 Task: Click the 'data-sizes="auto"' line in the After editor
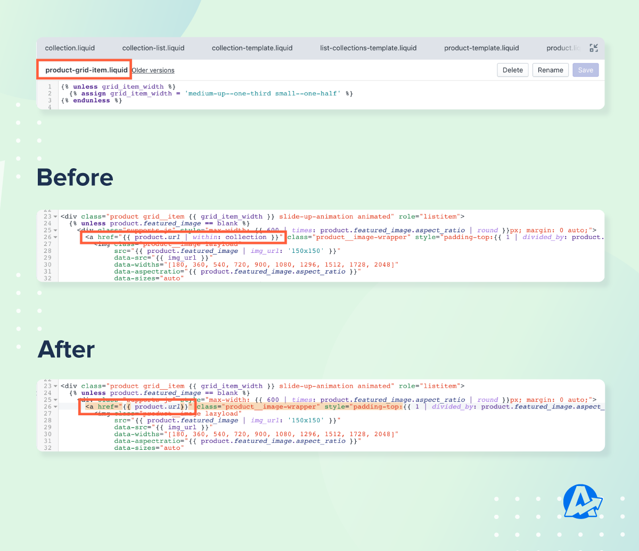(149, 448)
